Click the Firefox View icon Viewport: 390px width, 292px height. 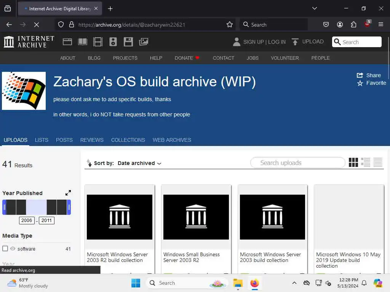point(8,9)
